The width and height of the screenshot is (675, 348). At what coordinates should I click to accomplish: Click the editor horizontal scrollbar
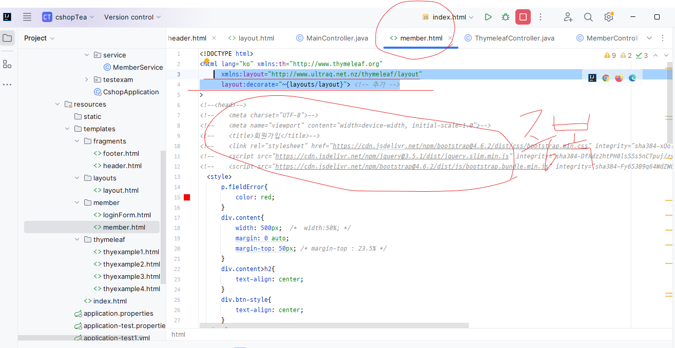334,325
